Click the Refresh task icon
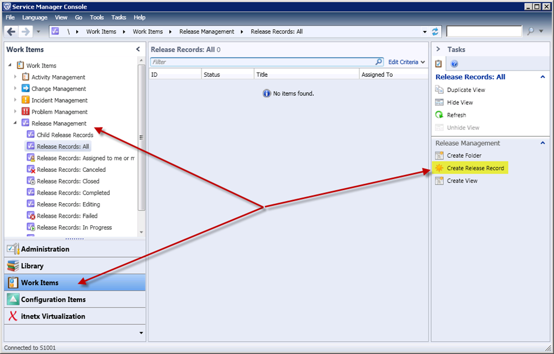The height and width of the screenshot is (354, 554). click(439, 115)
